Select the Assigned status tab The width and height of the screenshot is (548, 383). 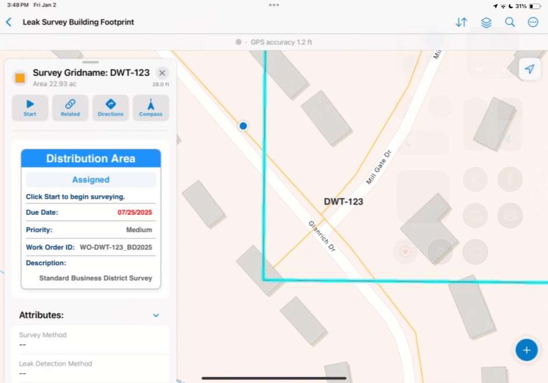point(90,180)
